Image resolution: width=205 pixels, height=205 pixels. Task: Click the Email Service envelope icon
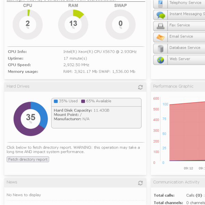pos(160,37)
